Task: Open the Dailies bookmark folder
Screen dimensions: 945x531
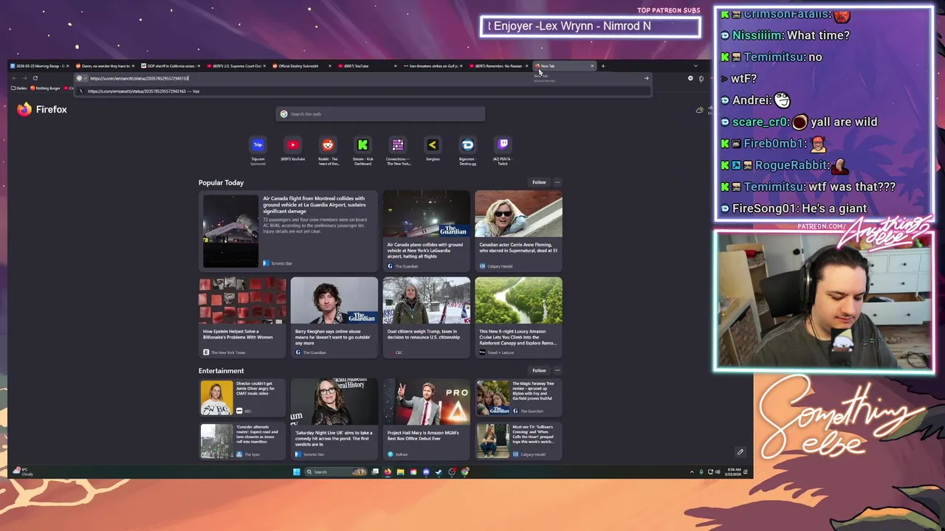Action: pyautogui.click(x=19, y=88)
